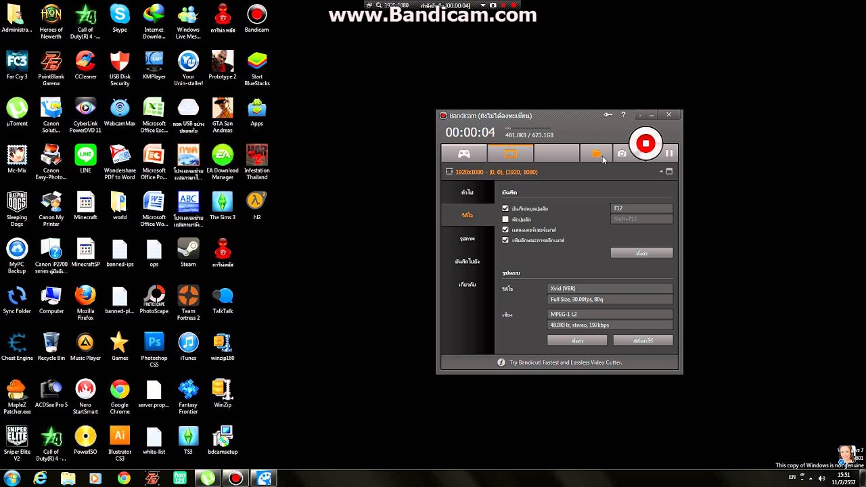The image size is (866, 487).
Task: Open the CCleaner desktop icon
Action: [x=85, y=66]
